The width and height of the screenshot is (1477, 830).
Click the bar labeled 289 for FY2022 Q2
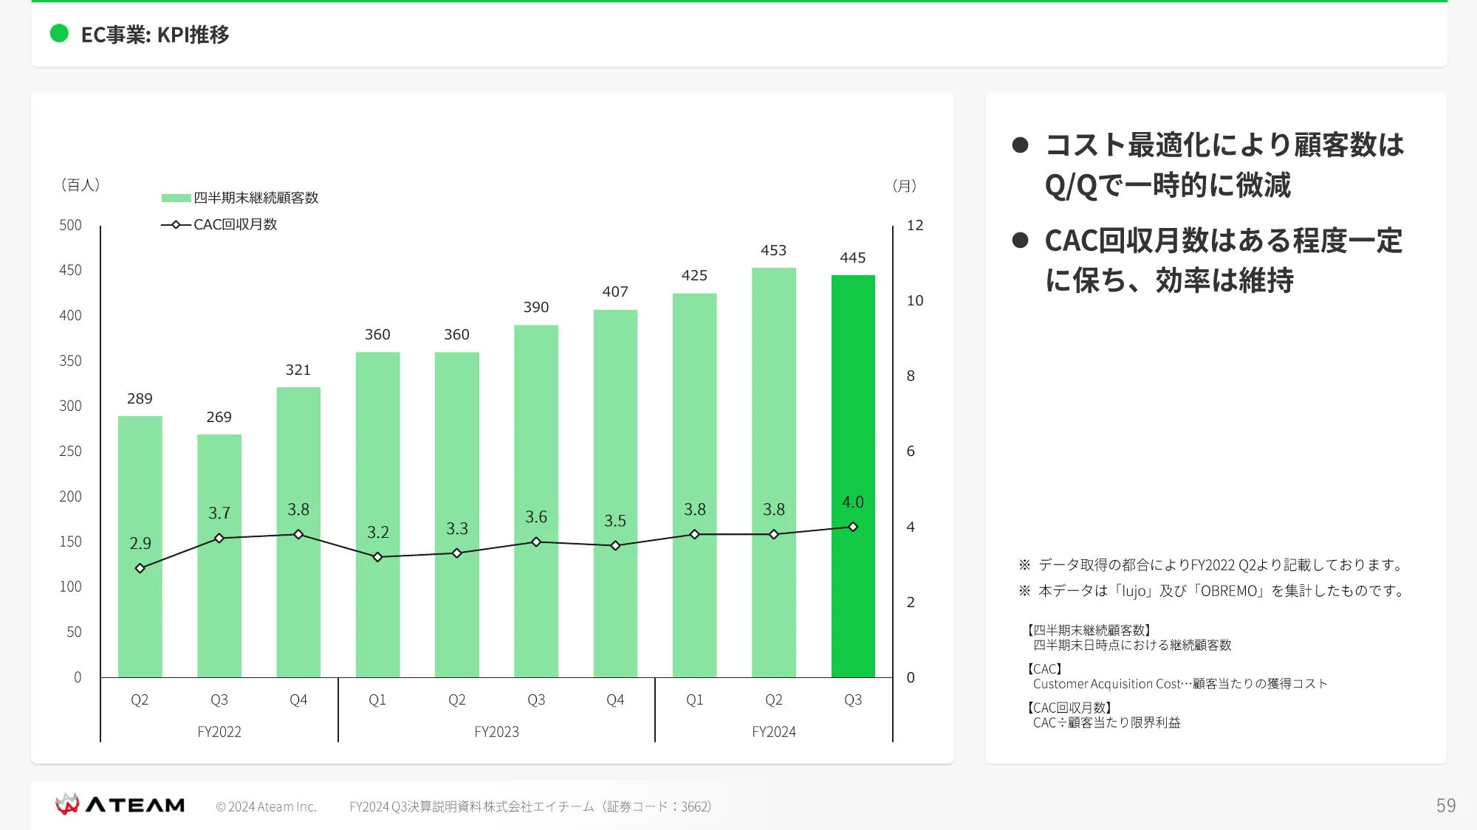pos(140,547)
